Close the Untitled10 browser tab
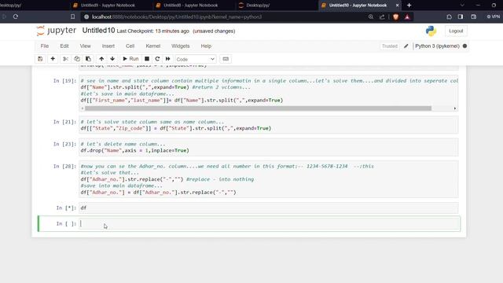This screenshot has height=283, width=503. [x=397, y=6]
